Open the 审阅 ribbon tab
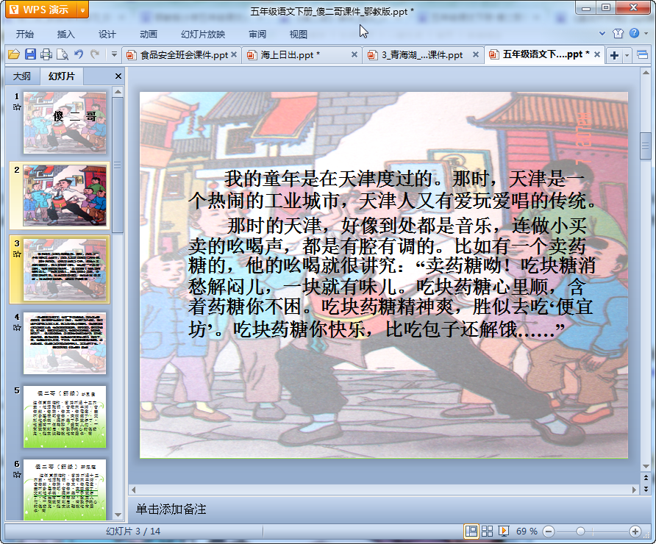656x544 pixels. point(257,35)
